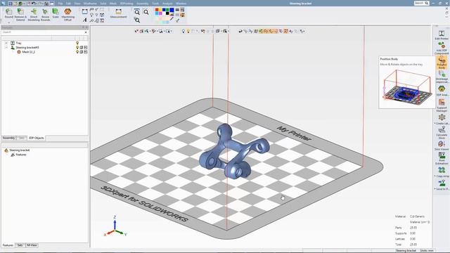Viewport: 450px width, 253px height.
Task: Open the Round tool dropdown arrow
Action: coord(9,22)
